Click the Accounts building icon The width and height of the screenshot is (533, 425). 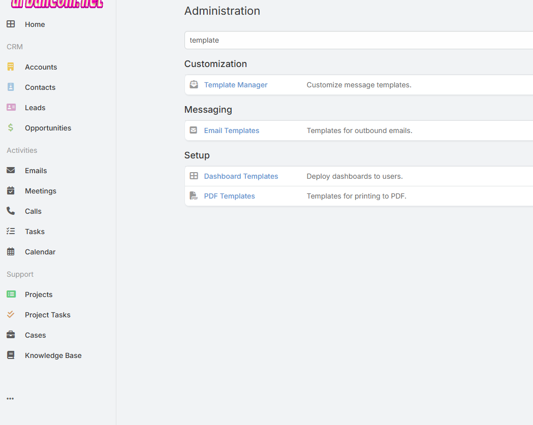[11, 67]
